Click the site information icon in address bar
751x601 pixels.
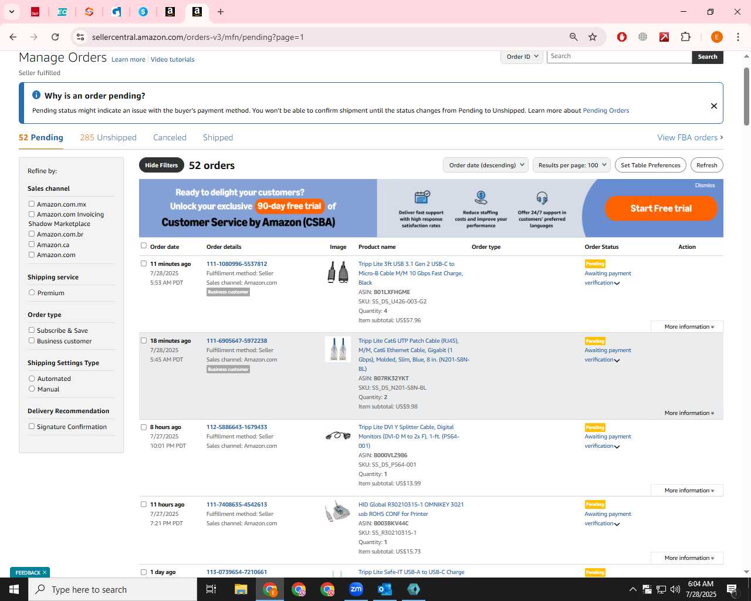pyautogui.click(x=80, y=37)
